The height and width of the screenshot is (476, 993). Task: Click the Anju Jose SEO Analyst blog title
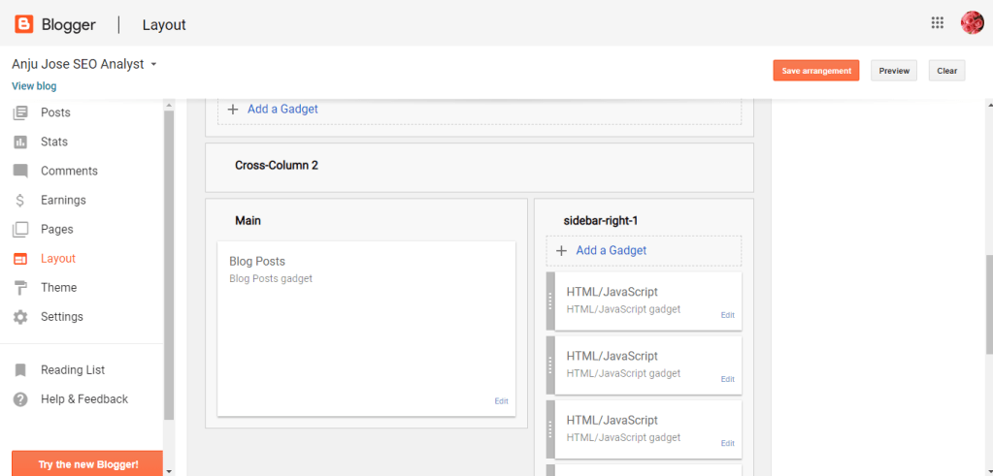pyautogui.click(x=78, y=64)
